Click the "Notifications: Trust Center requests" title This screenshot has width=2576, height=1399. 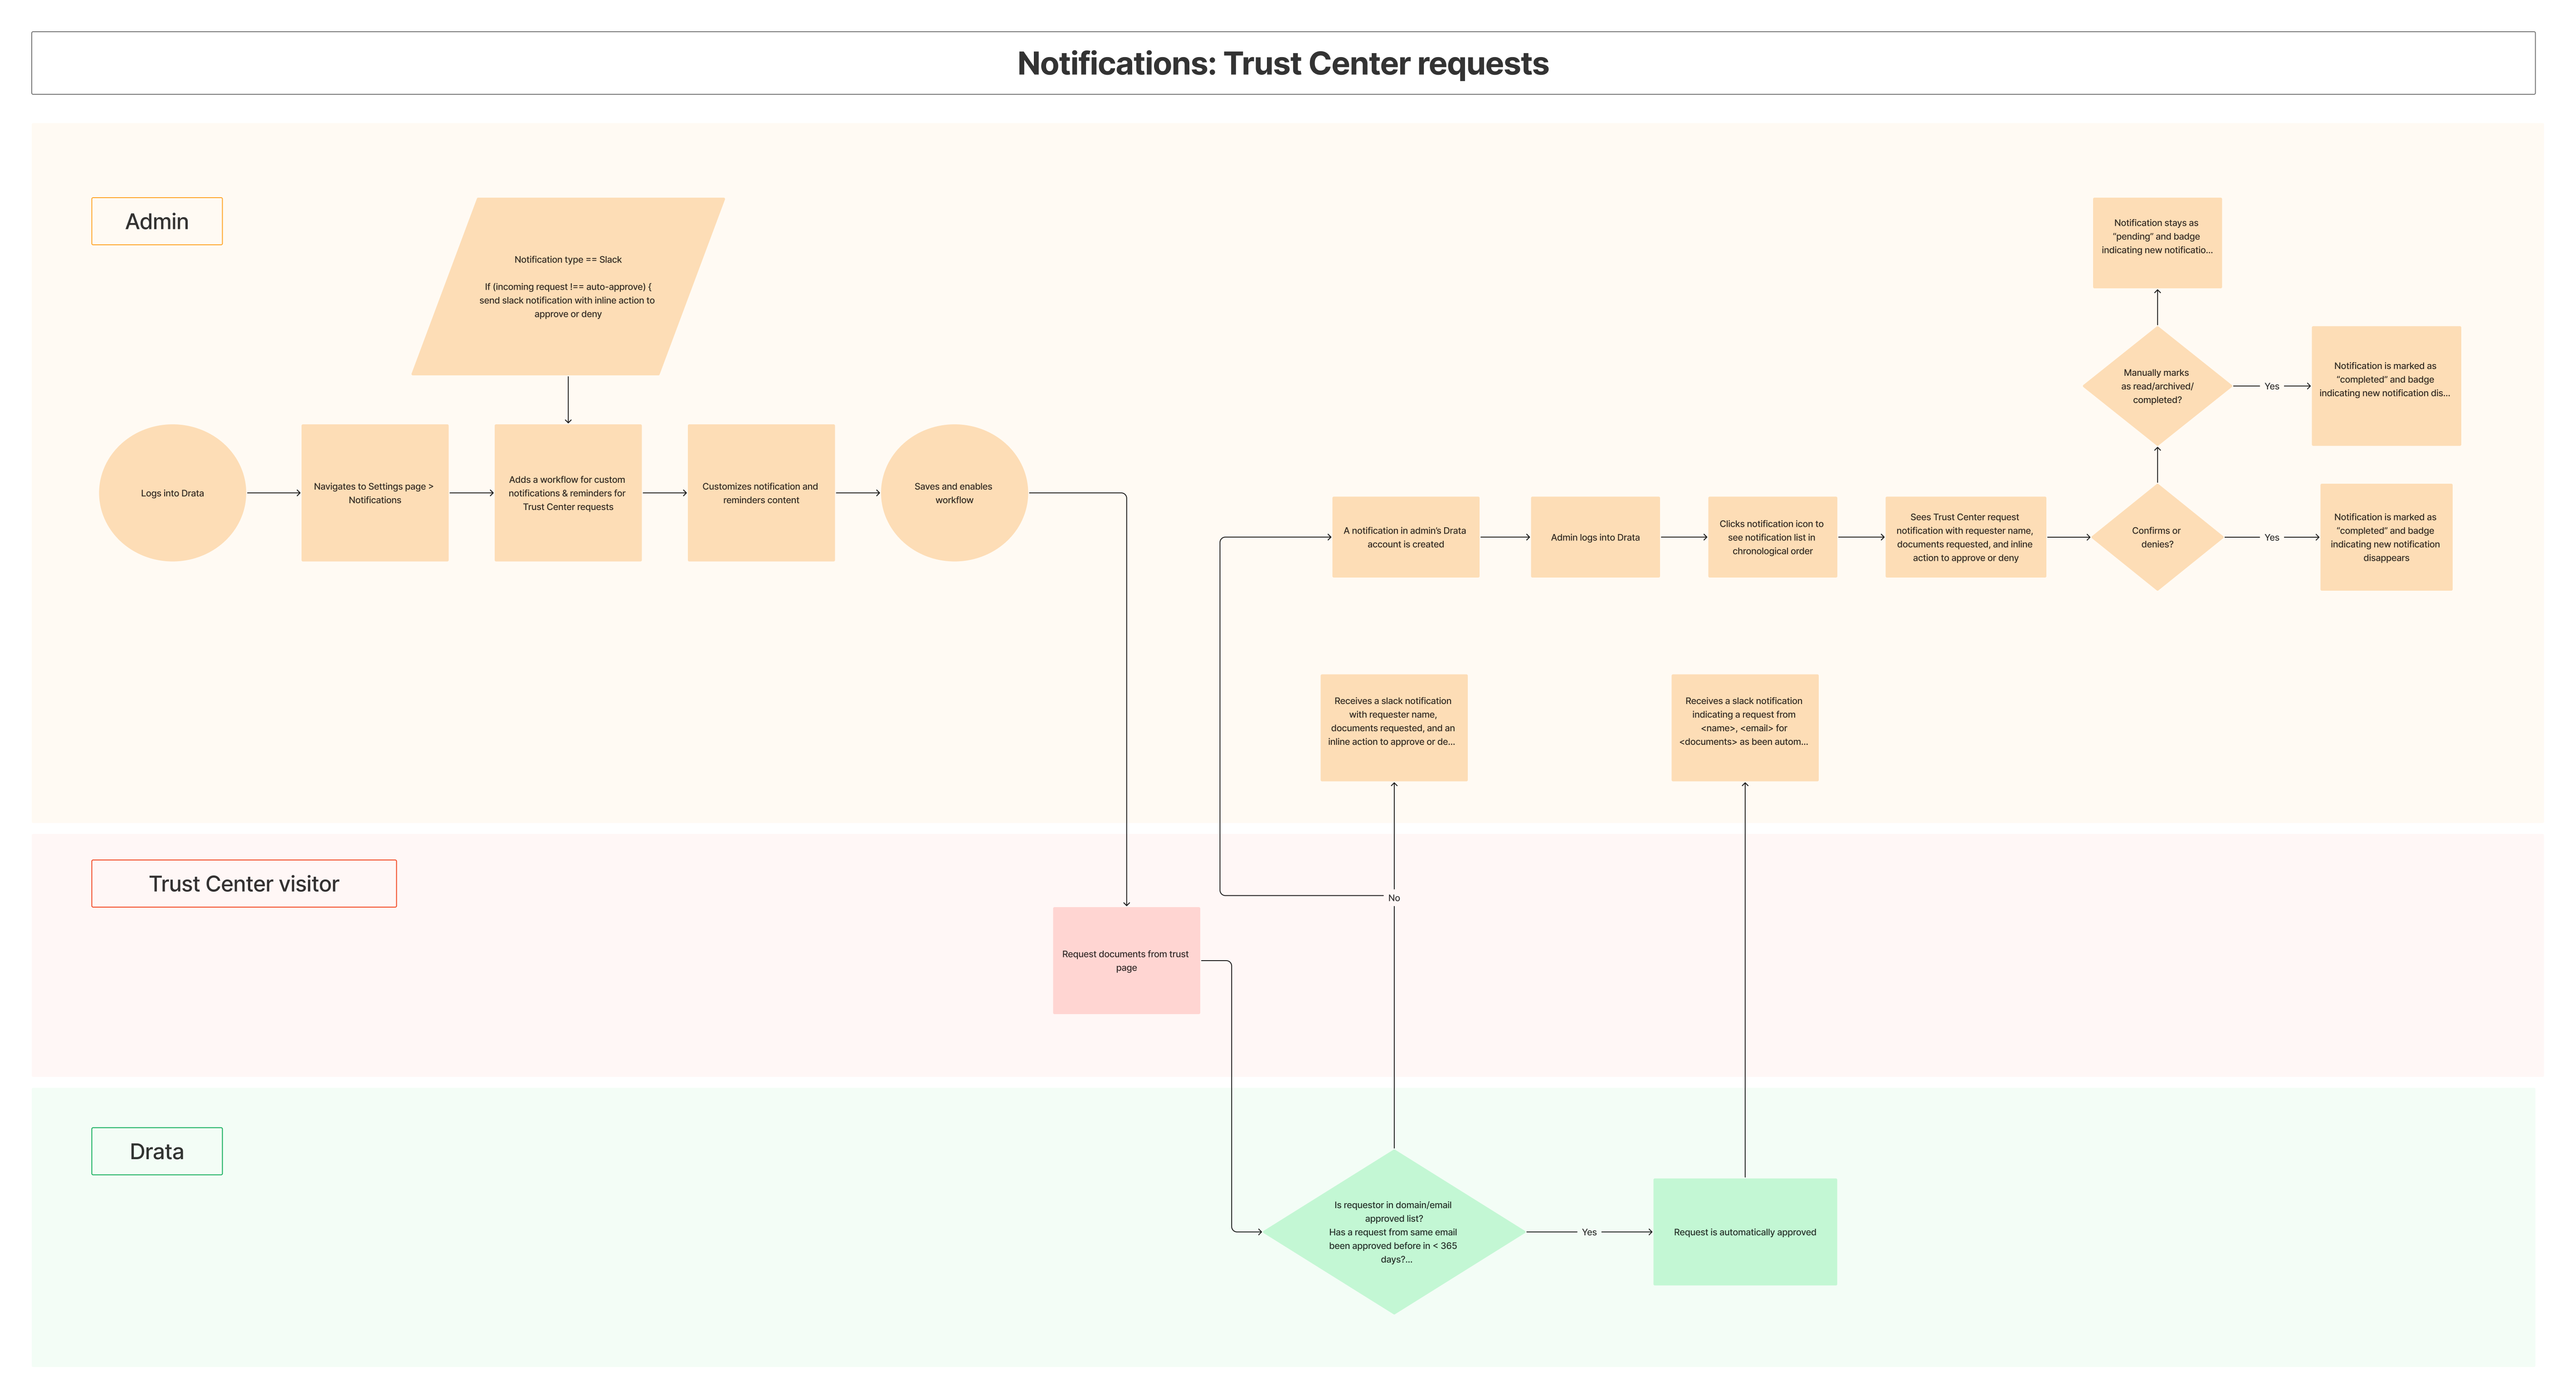click(1283, 63)
